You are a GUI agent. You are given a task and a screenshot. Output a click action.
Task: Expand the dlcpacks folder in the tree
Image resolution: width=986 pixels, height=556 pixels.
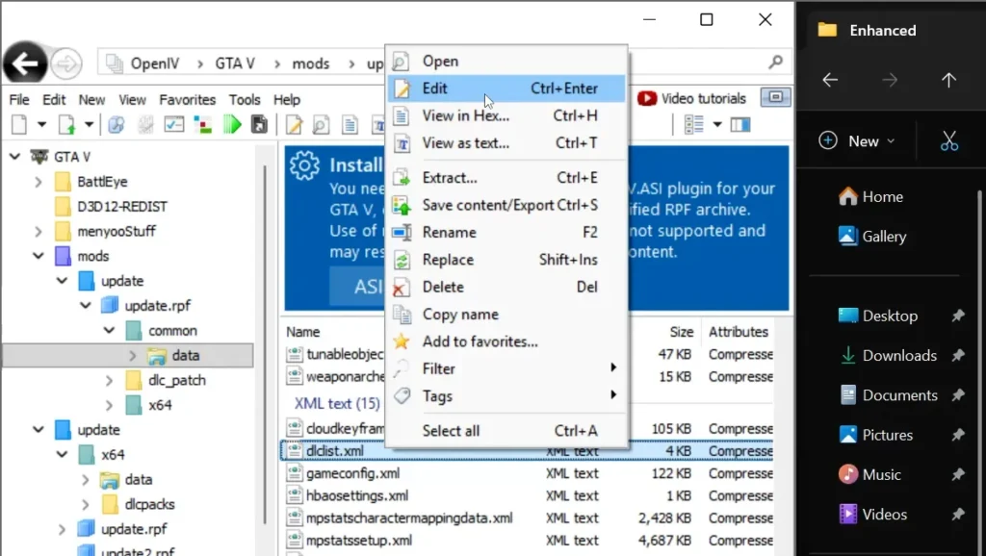coord(86,503)
